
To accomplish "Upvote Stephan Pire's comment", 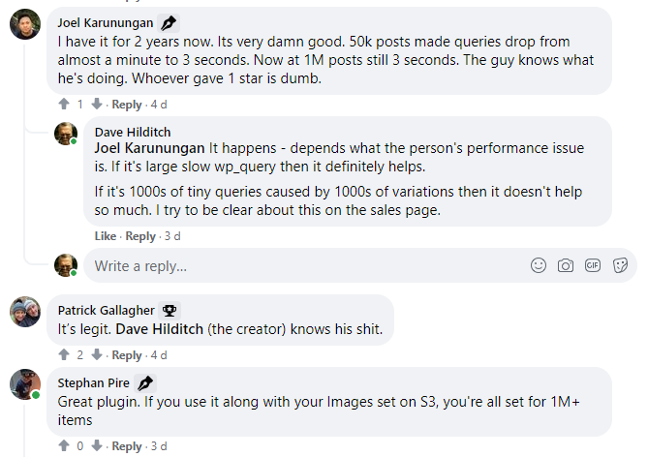I will point(64,446).
